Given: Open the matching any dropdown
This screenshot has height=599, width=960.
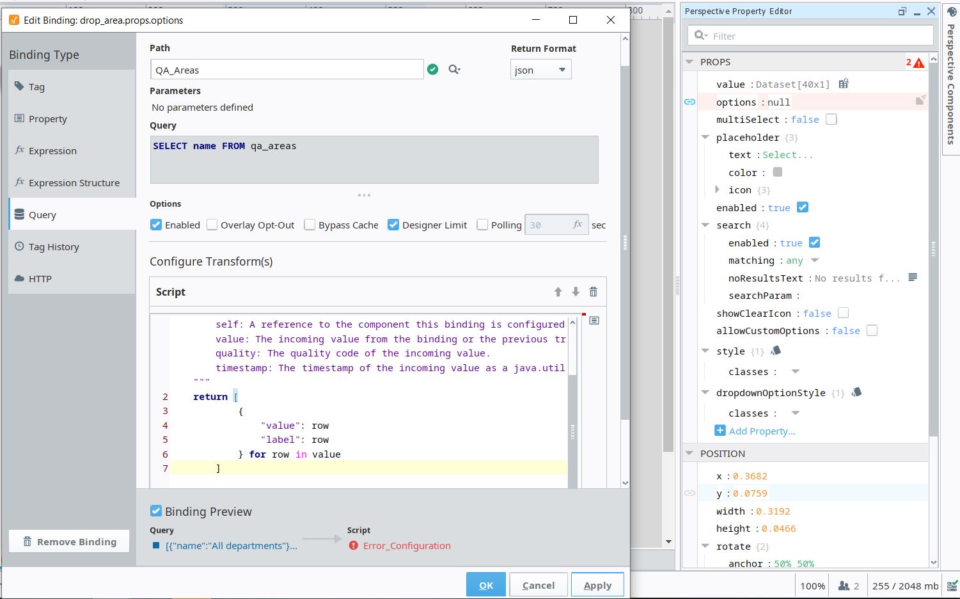Looking at the screenshot, I should coord(815,260).
